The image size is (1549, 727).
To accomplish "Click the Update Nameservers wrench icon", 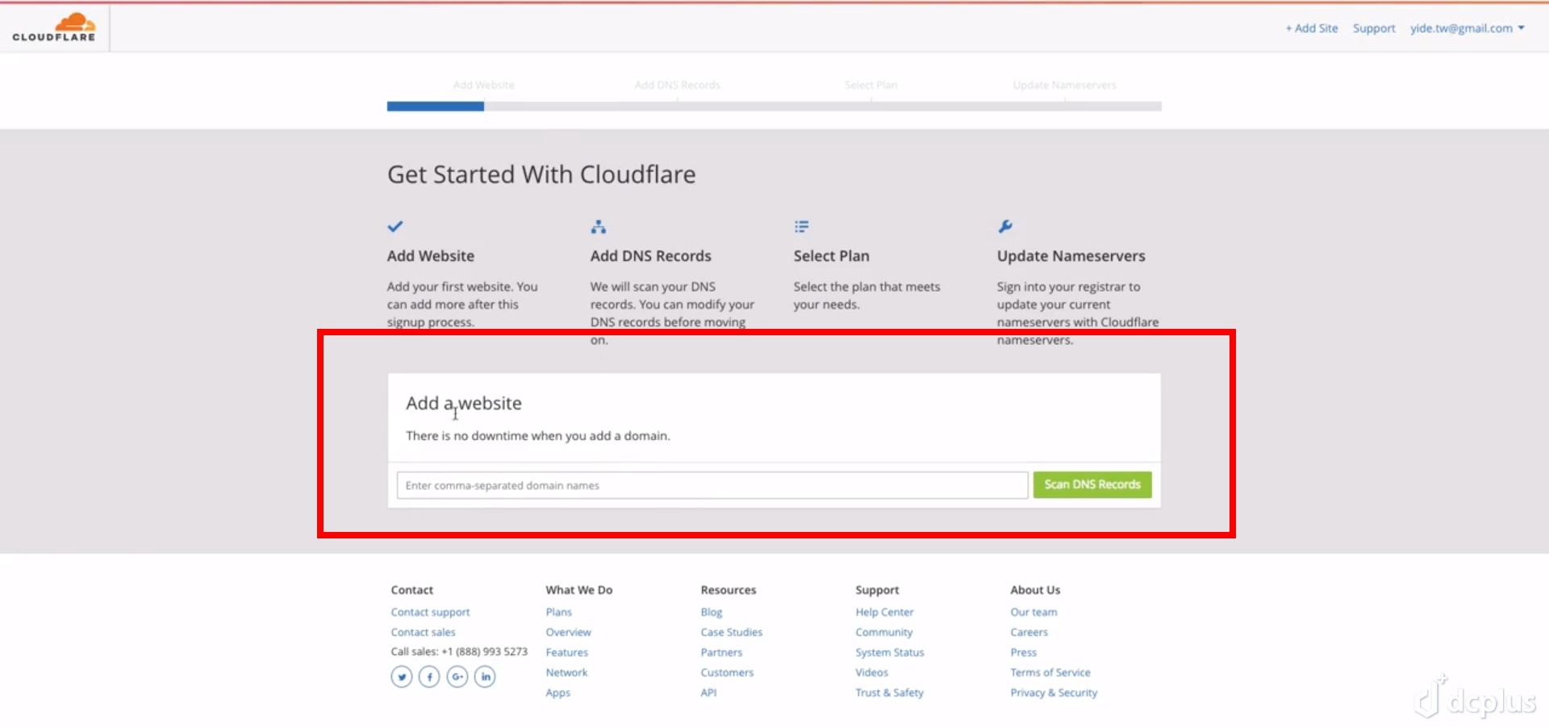I will click(1005, 226).
